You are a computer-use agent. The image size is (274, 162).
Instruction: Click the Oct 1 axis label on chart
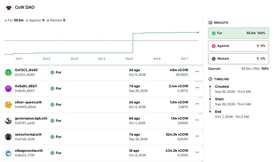[x=19, y=59]
